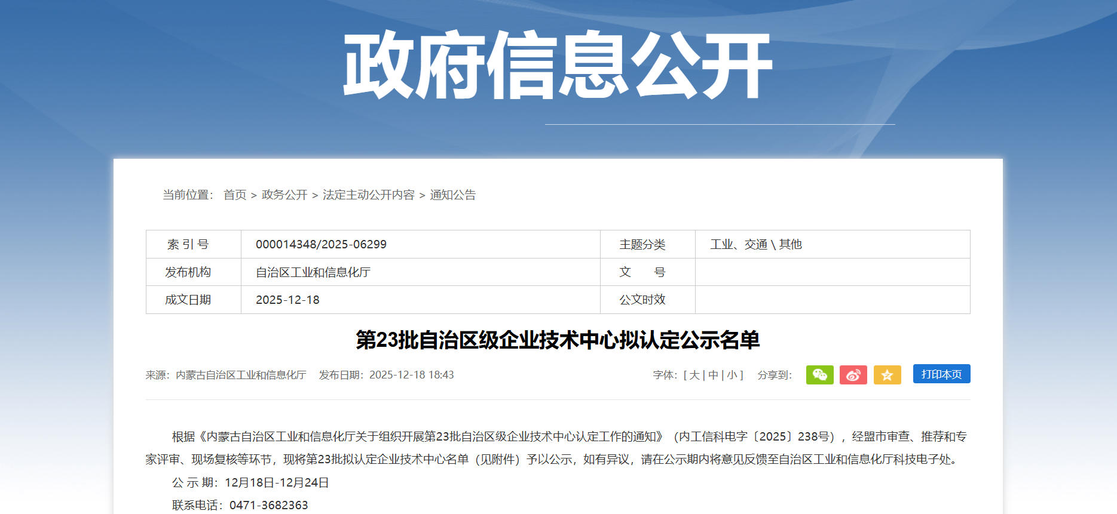Click the 自治区工业和信息化厅 issuing agency cell
This screenshot has height=514, width=1117.
(313, 272)
